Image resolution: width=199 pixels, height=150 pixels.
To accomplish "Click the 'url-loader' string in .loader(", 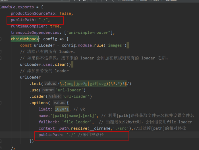I will coord(76,96).
